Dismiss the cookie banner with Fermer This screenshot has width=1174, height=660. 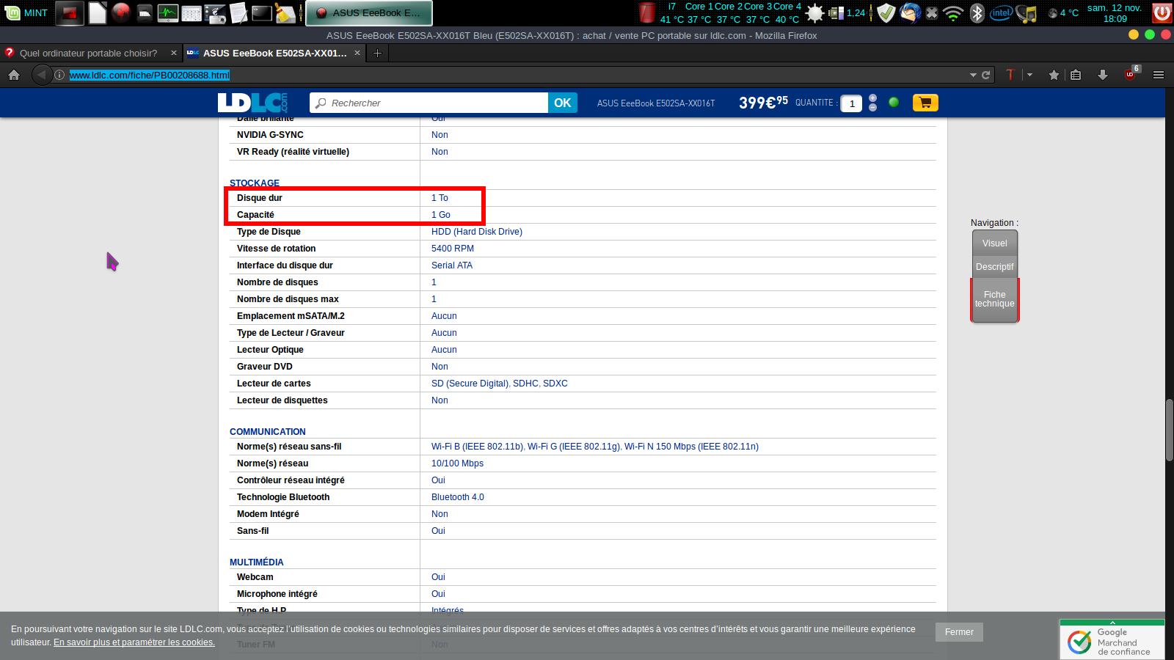pyautogui.click(x=959, y=632)
